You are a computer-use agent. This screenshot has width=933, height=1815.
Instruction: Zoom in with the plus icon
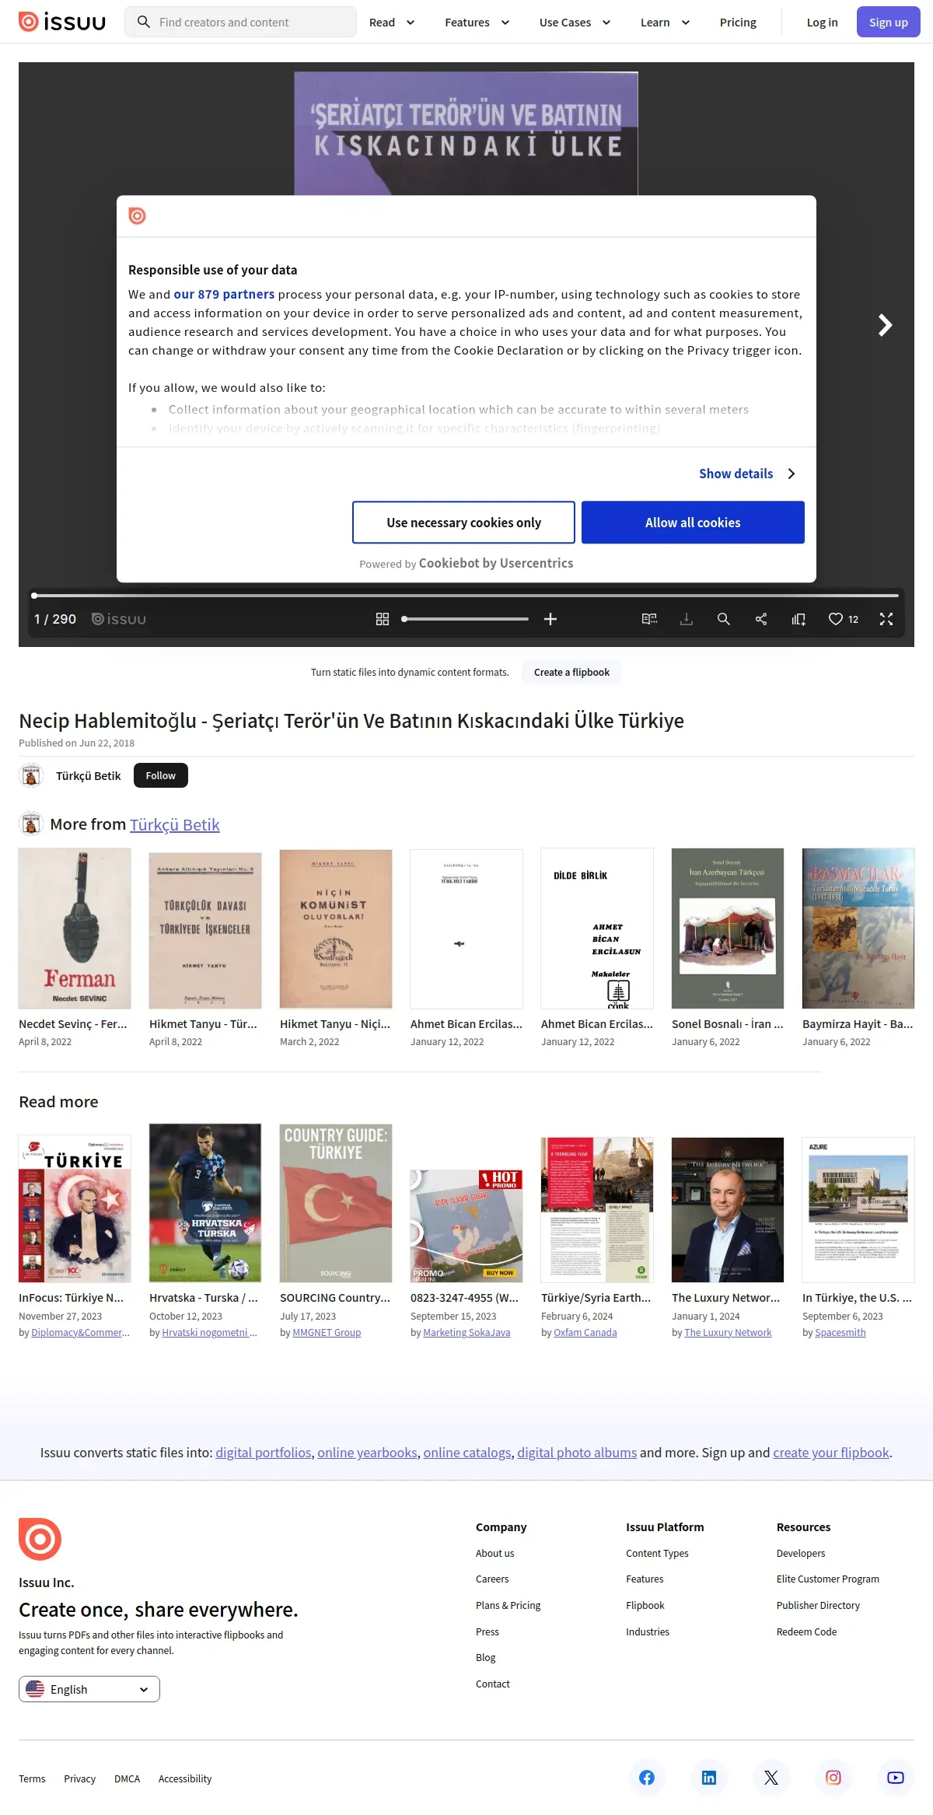pyautogui.click(x=550, y=619)
